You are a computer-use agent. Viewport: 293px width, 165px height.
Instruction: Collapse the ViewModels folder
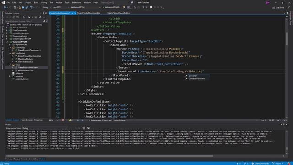pyautogui.click(x=10, y=53)
